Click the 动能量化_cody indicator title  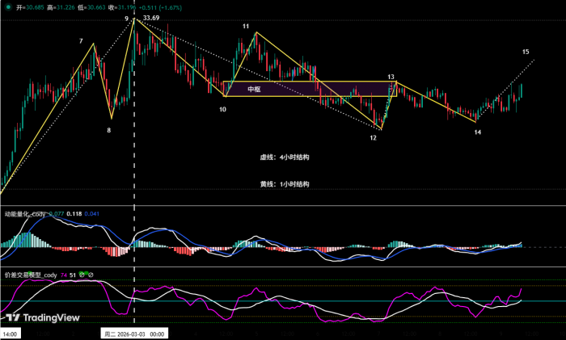point(26,214)
